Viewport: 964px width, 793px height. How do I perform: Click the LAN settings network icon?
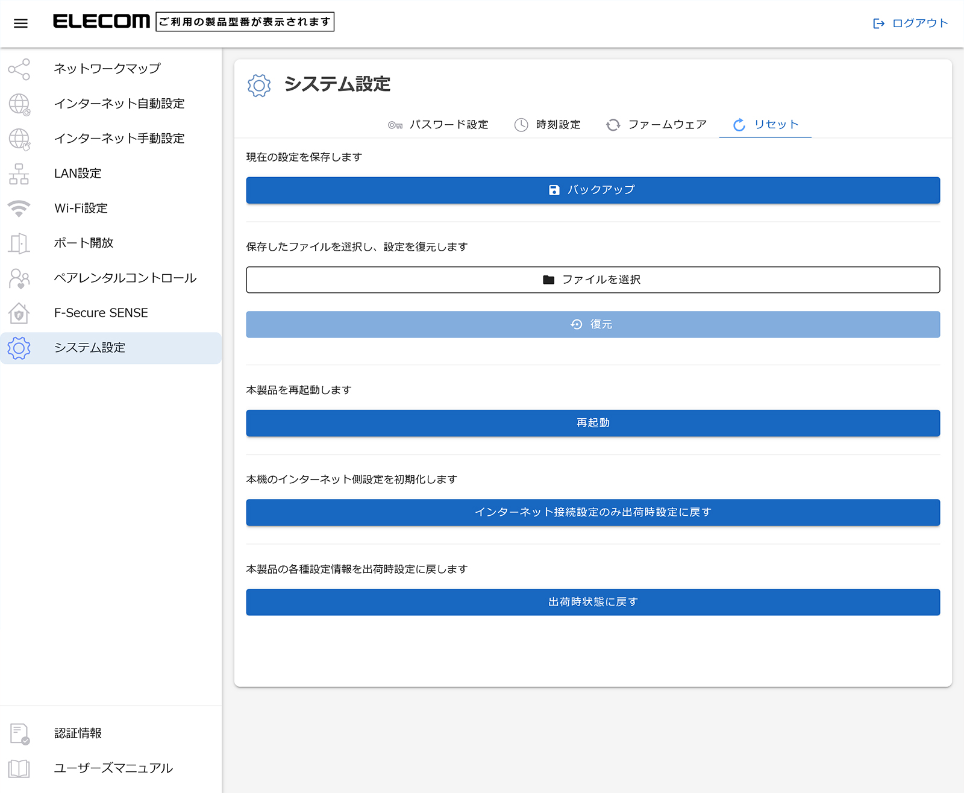pos(19,174)
